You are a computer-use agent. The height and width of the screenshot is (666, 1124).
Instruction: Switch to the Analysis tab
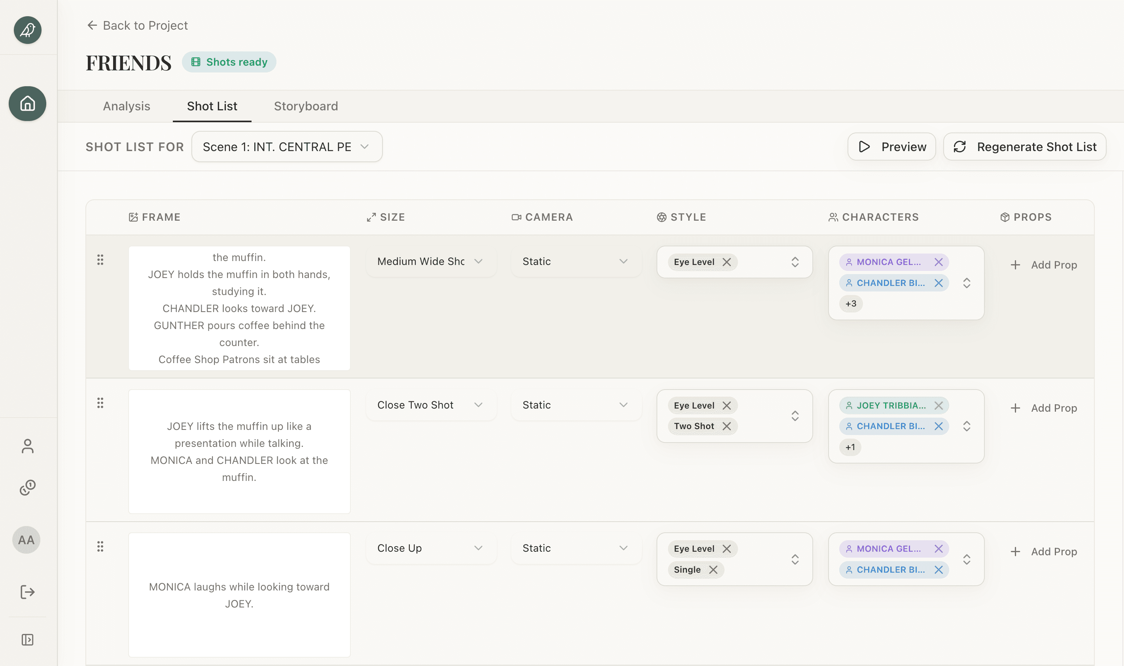[x=127, y=106]
